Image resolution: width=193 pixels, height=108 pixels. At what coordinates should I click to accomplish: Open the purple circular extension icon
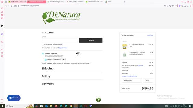click(180, 6)
